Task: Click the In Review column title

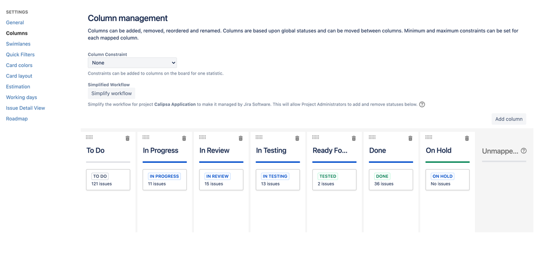Action: coord(214,150)
